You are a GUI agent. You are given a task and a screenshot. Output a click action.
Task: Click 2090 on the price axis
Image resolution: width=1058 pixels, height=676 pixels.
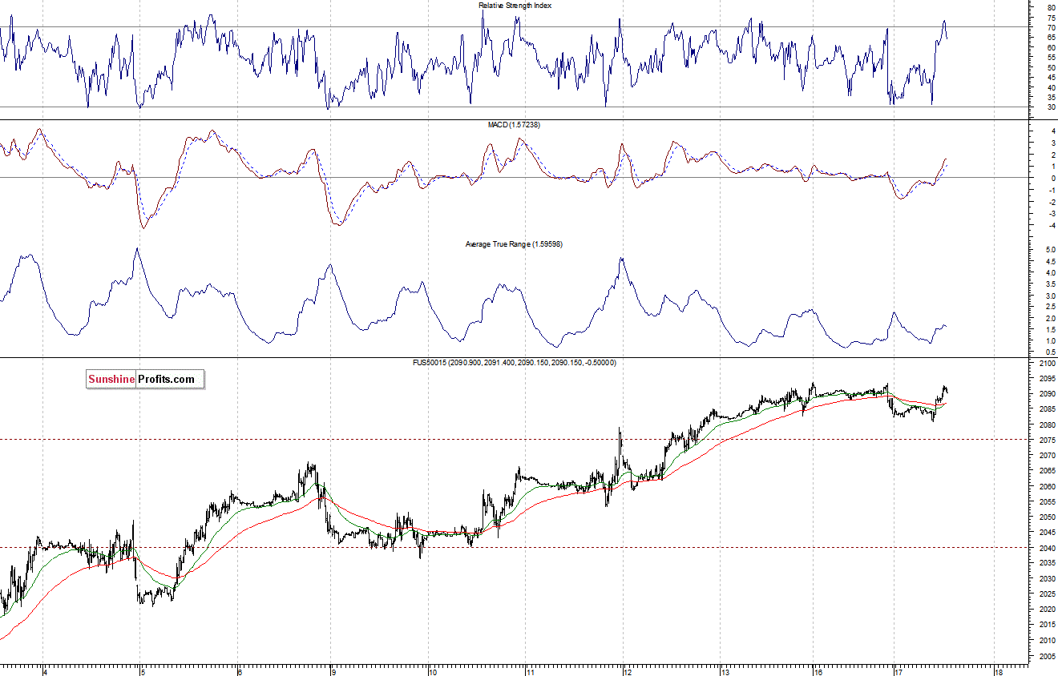(1046, 394)
